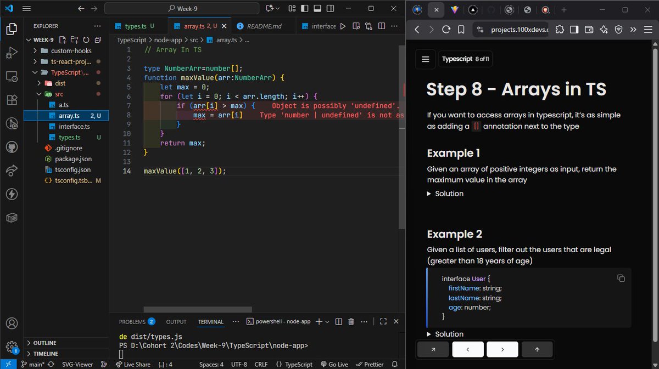Click bookmark icon in browser toolbar
The image size is (659, 369).
tap(461, 30)
